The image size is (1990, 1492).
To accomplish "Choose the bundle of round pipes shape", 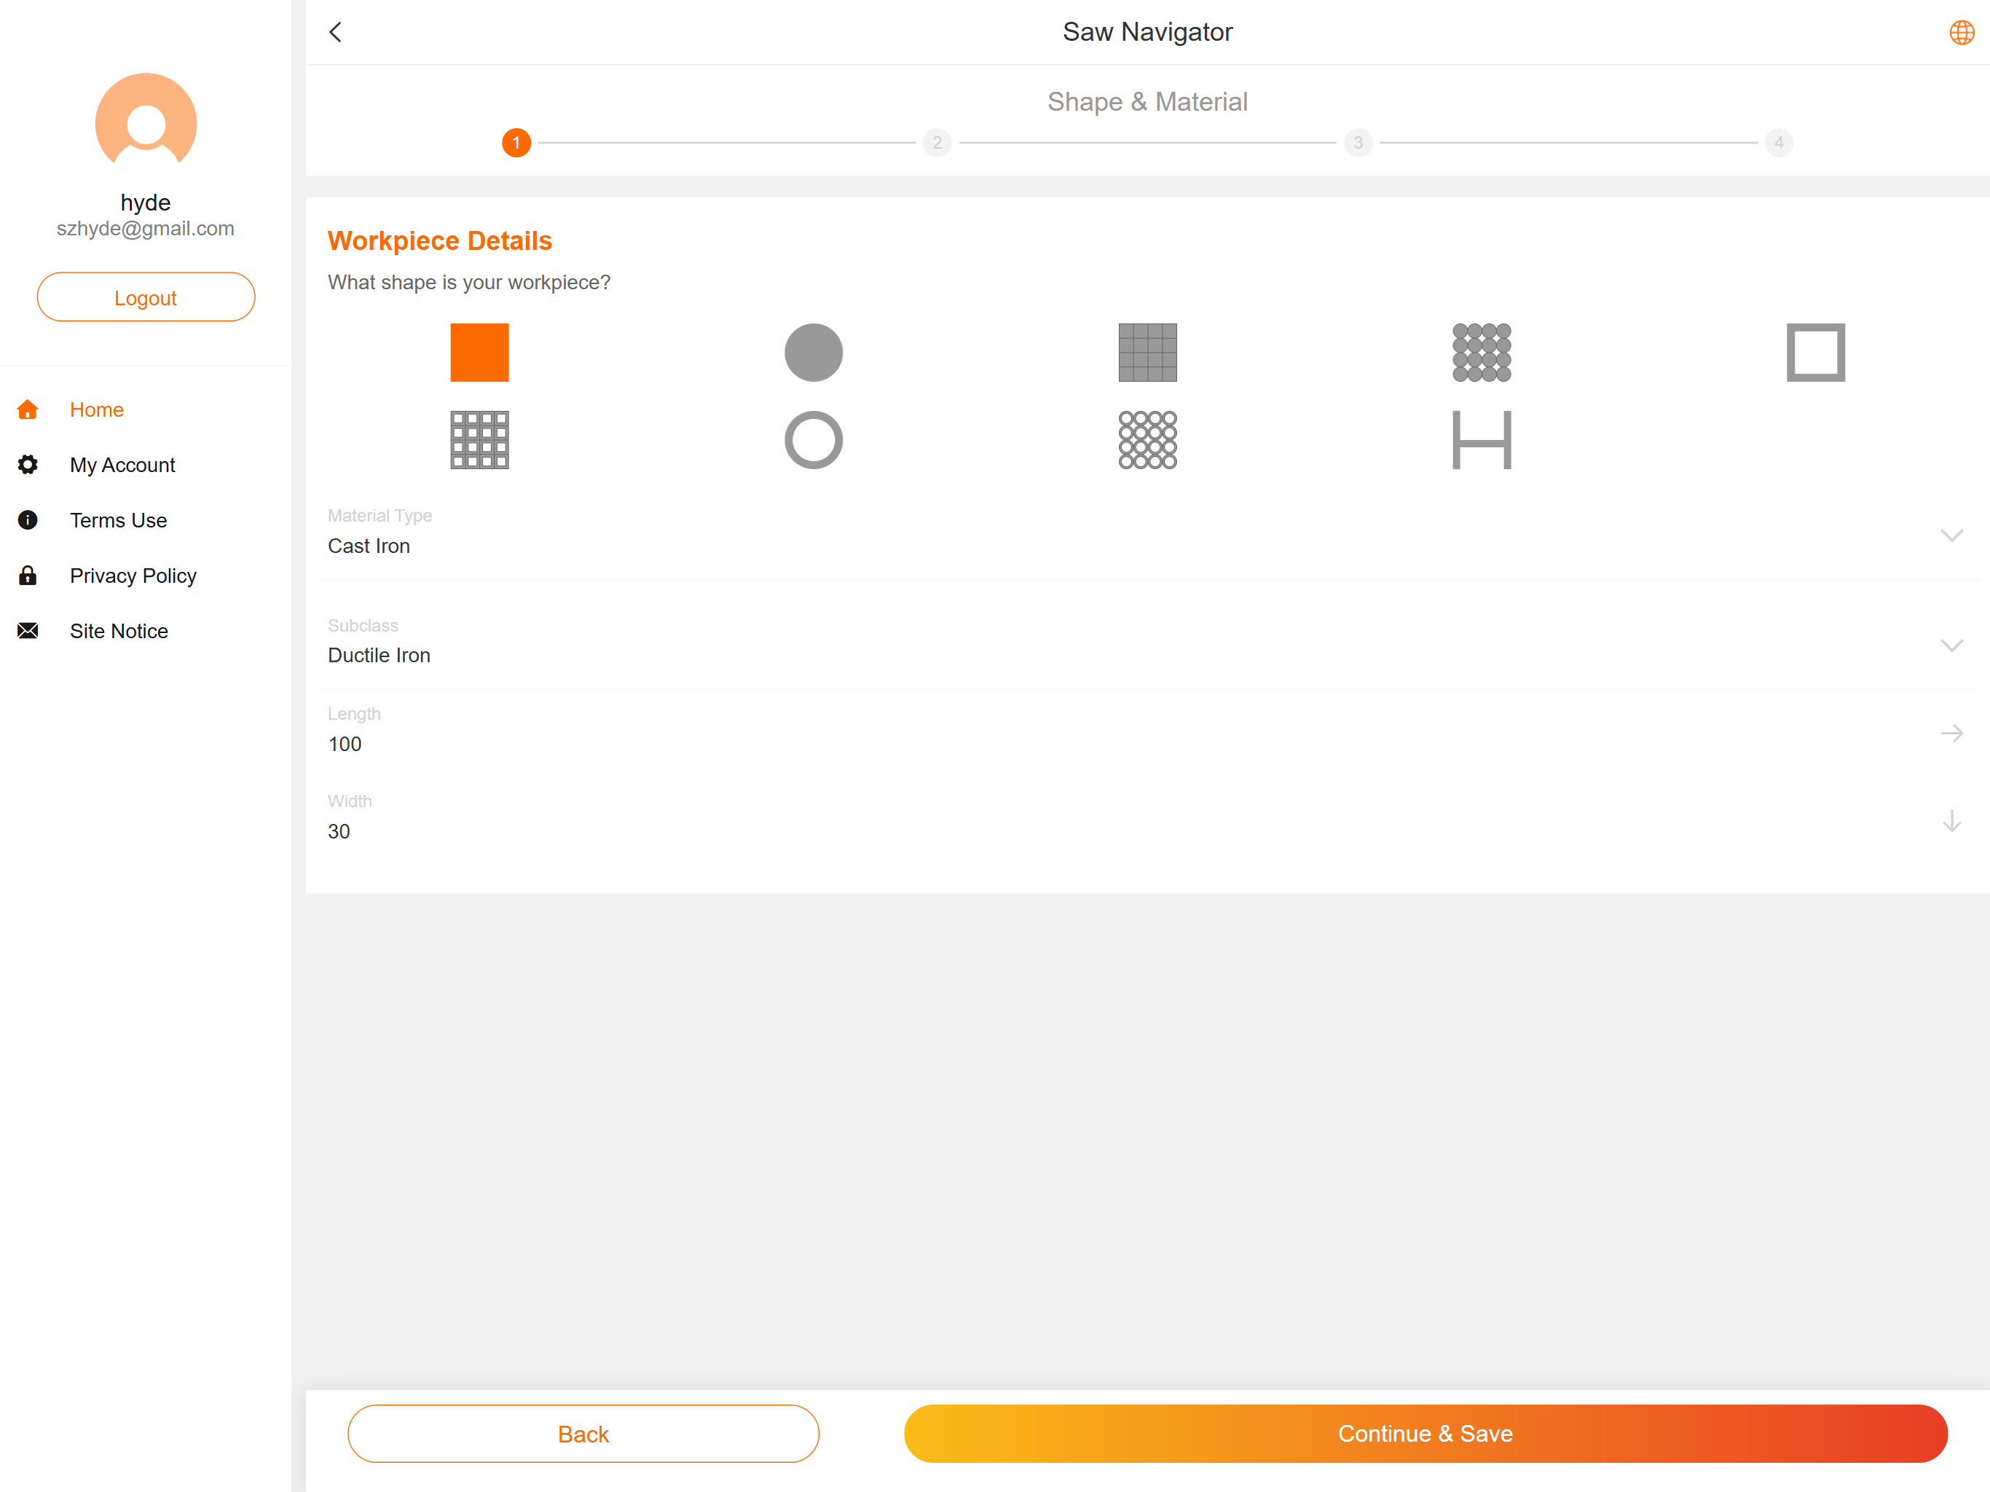I will (1147, 440).
